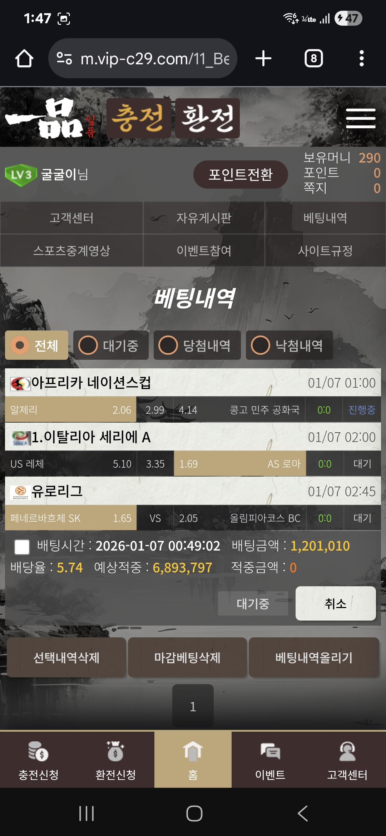The width and height of the screenshot is (386, 836).
Task: Open browser three-dot overflow menu
Action: tap(361, 58)
